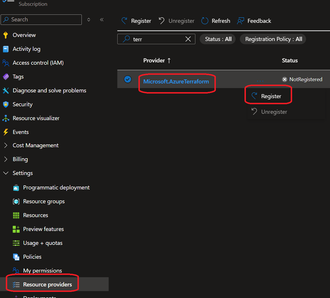330x298 pixels.
Task: Open Resource providers in Settings
Action: click(x=47, y=284)
